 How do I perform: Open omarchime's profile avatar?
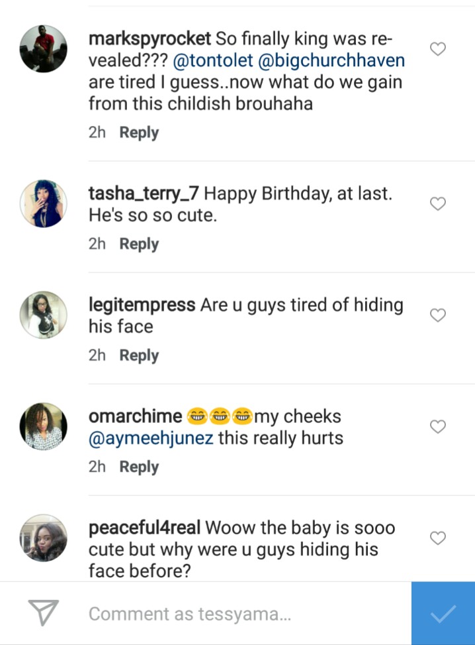pyautogui.click(x=44, y=426)
